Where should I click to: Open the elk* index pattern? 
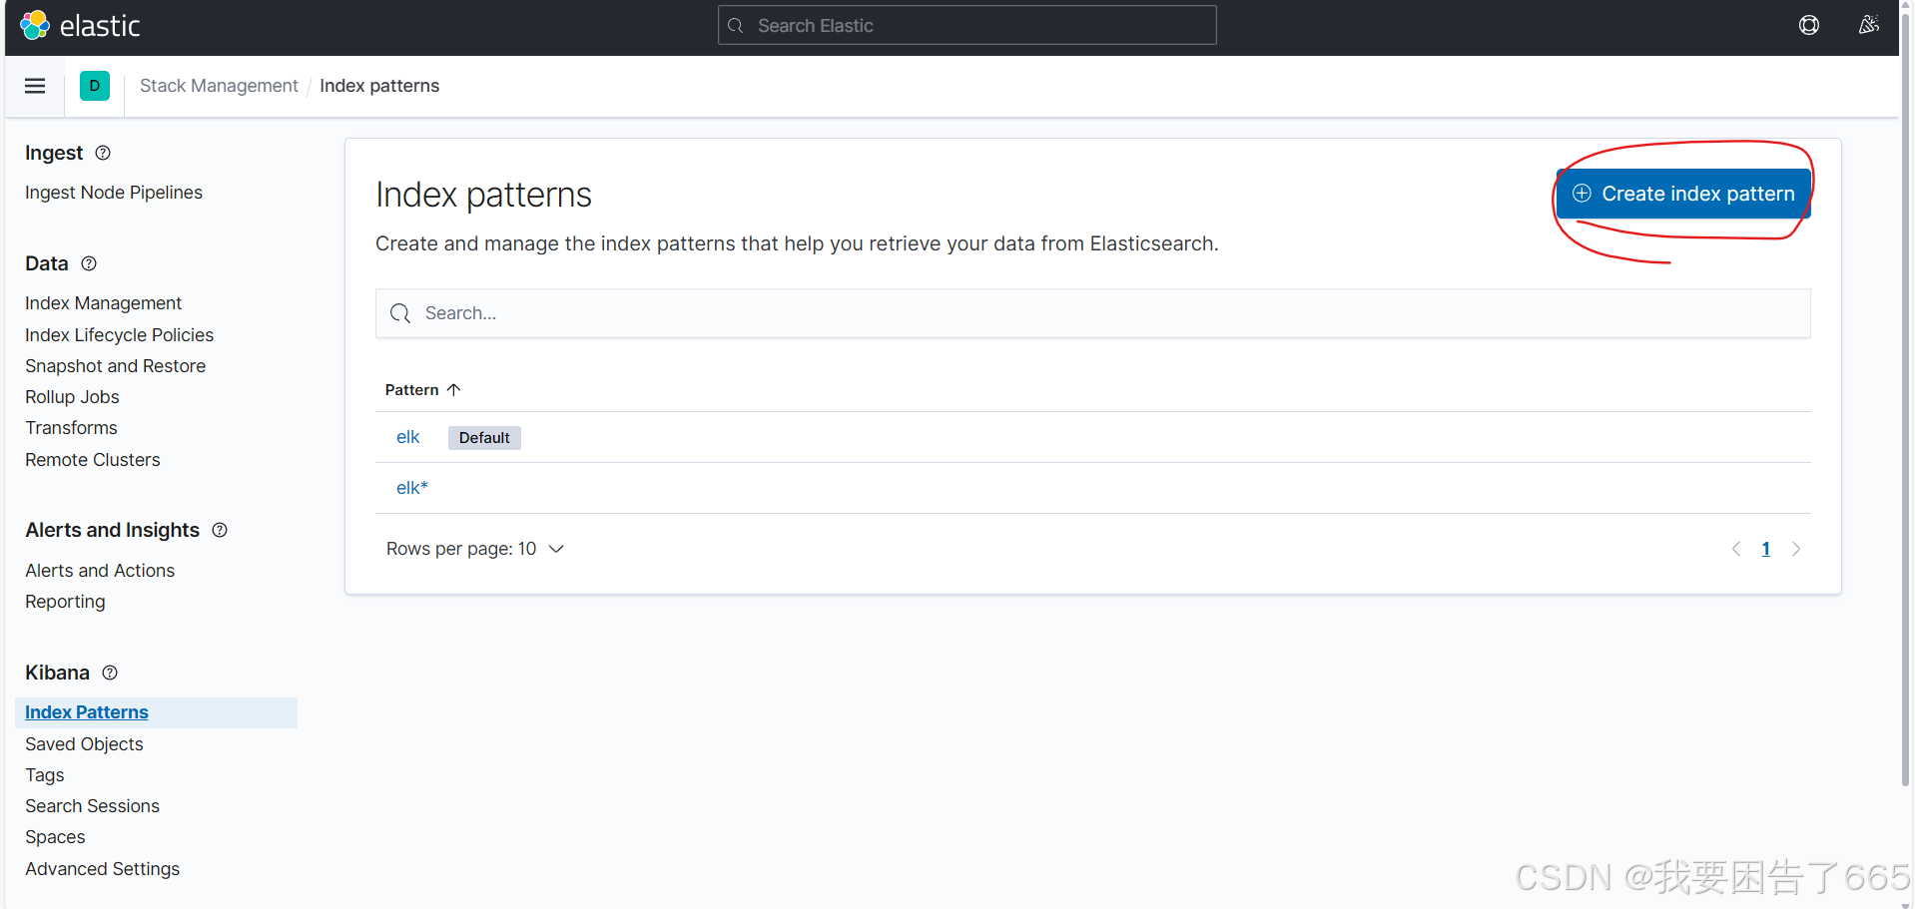pos(410,487)
